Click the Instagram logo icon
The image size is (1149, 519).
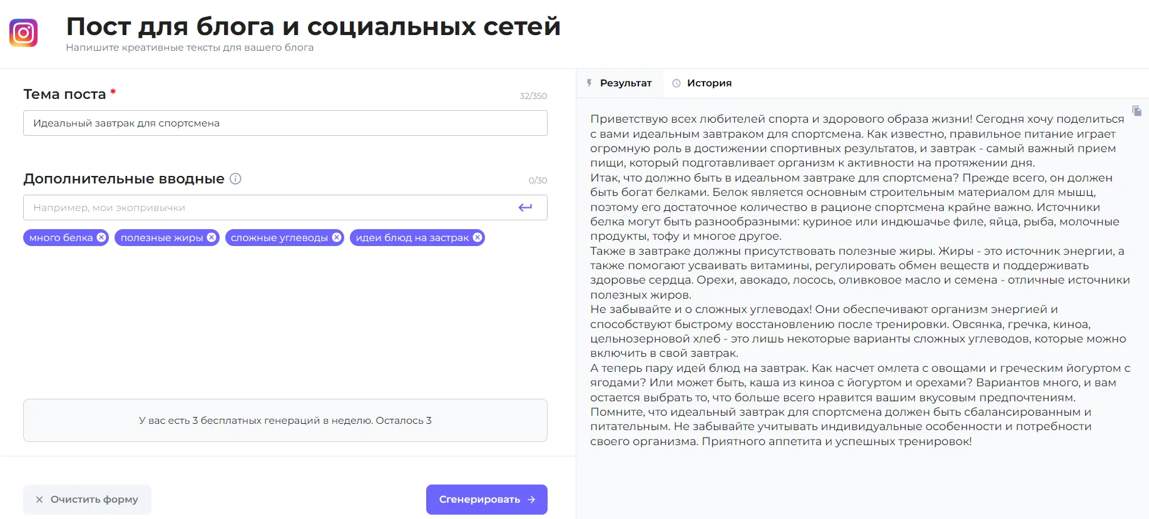pyautogui.click(x=23, y=33)
